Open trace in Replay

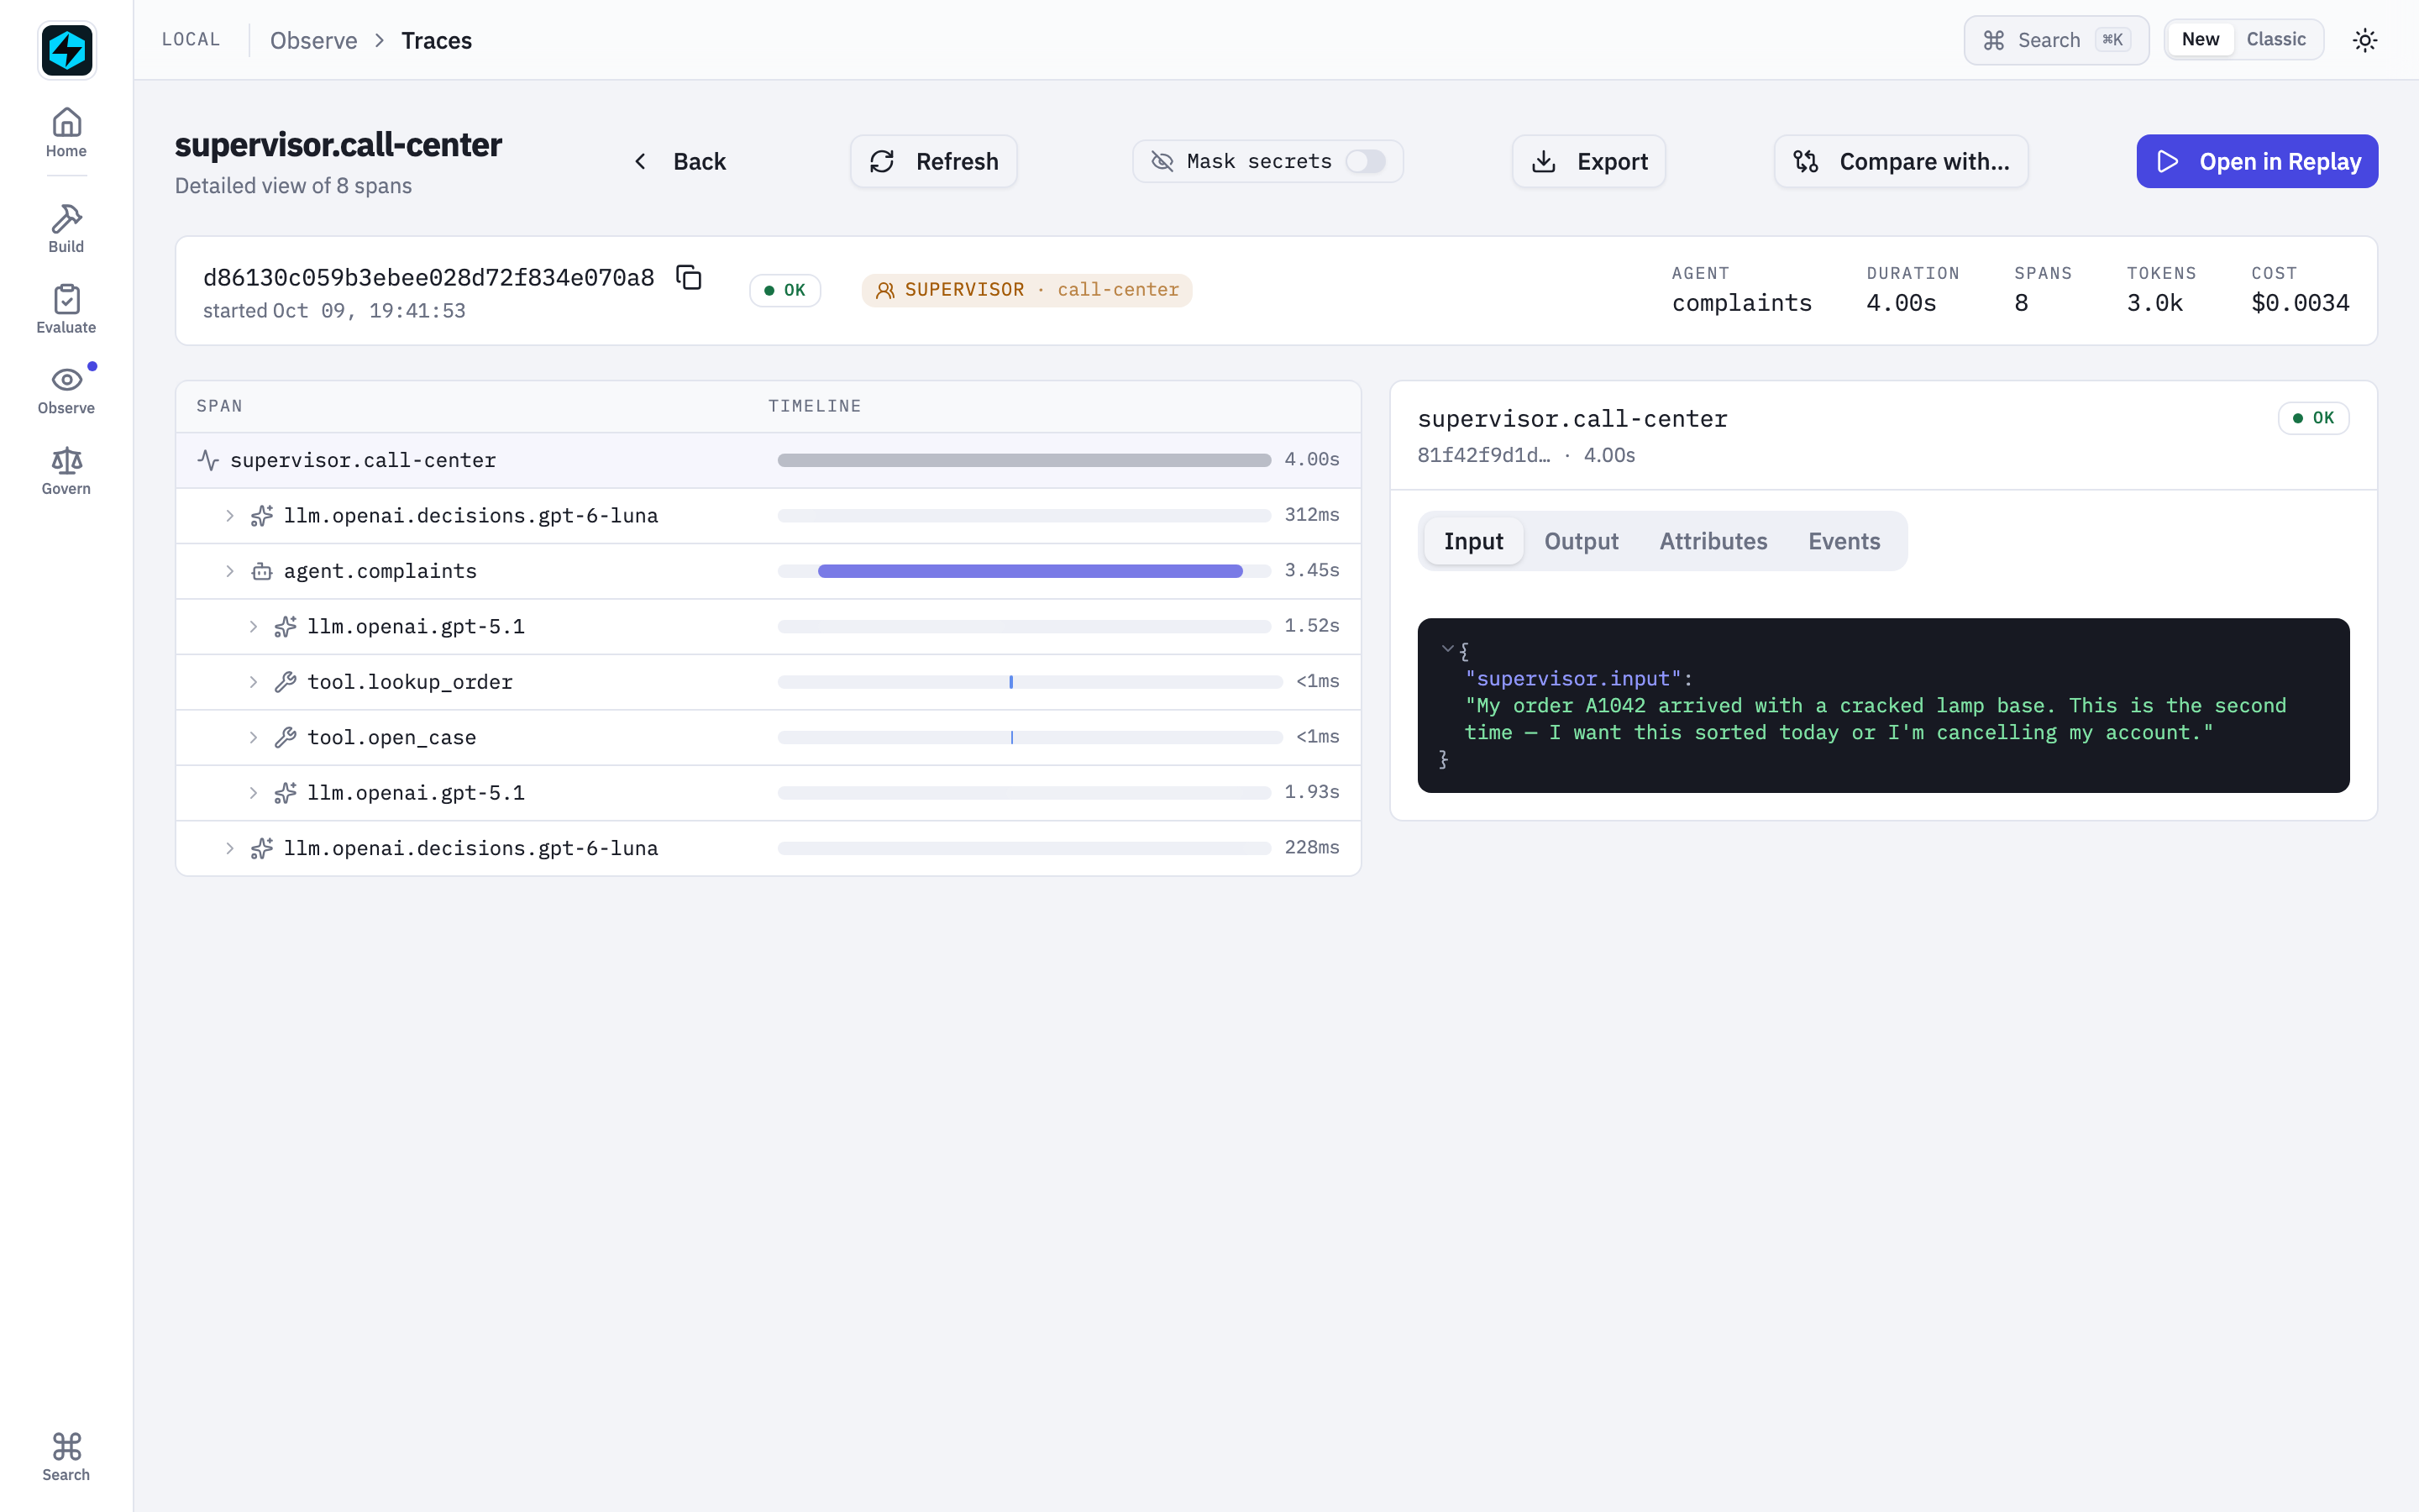2256,161
